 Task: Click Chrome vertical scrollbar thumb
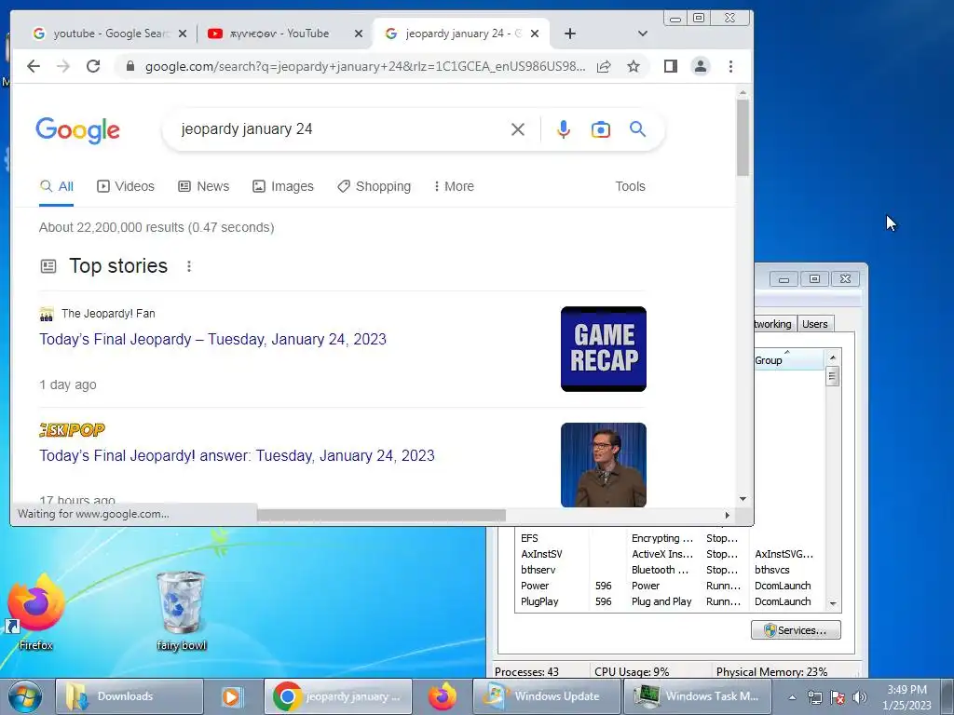743,138
